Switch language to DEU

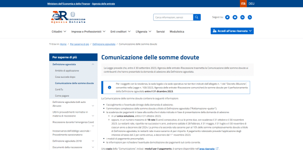tap(251, 4)
